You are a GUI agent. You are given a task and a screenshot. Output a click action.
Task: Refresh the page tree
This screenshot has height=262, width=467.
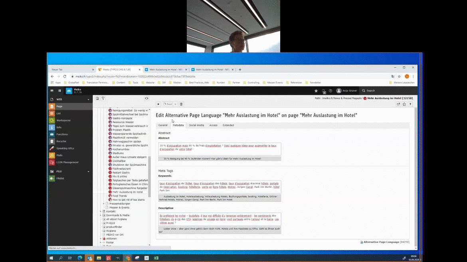click(x=146, y=98)
